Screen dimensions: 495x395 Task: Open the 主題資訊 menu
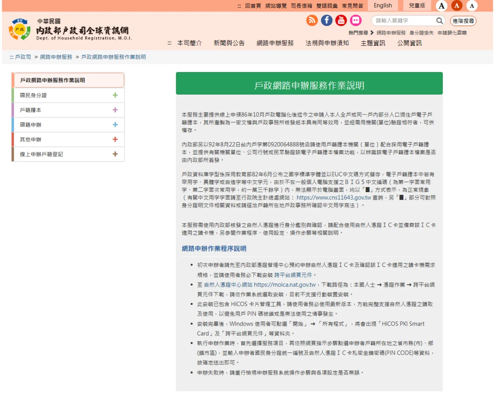(373, 43)
